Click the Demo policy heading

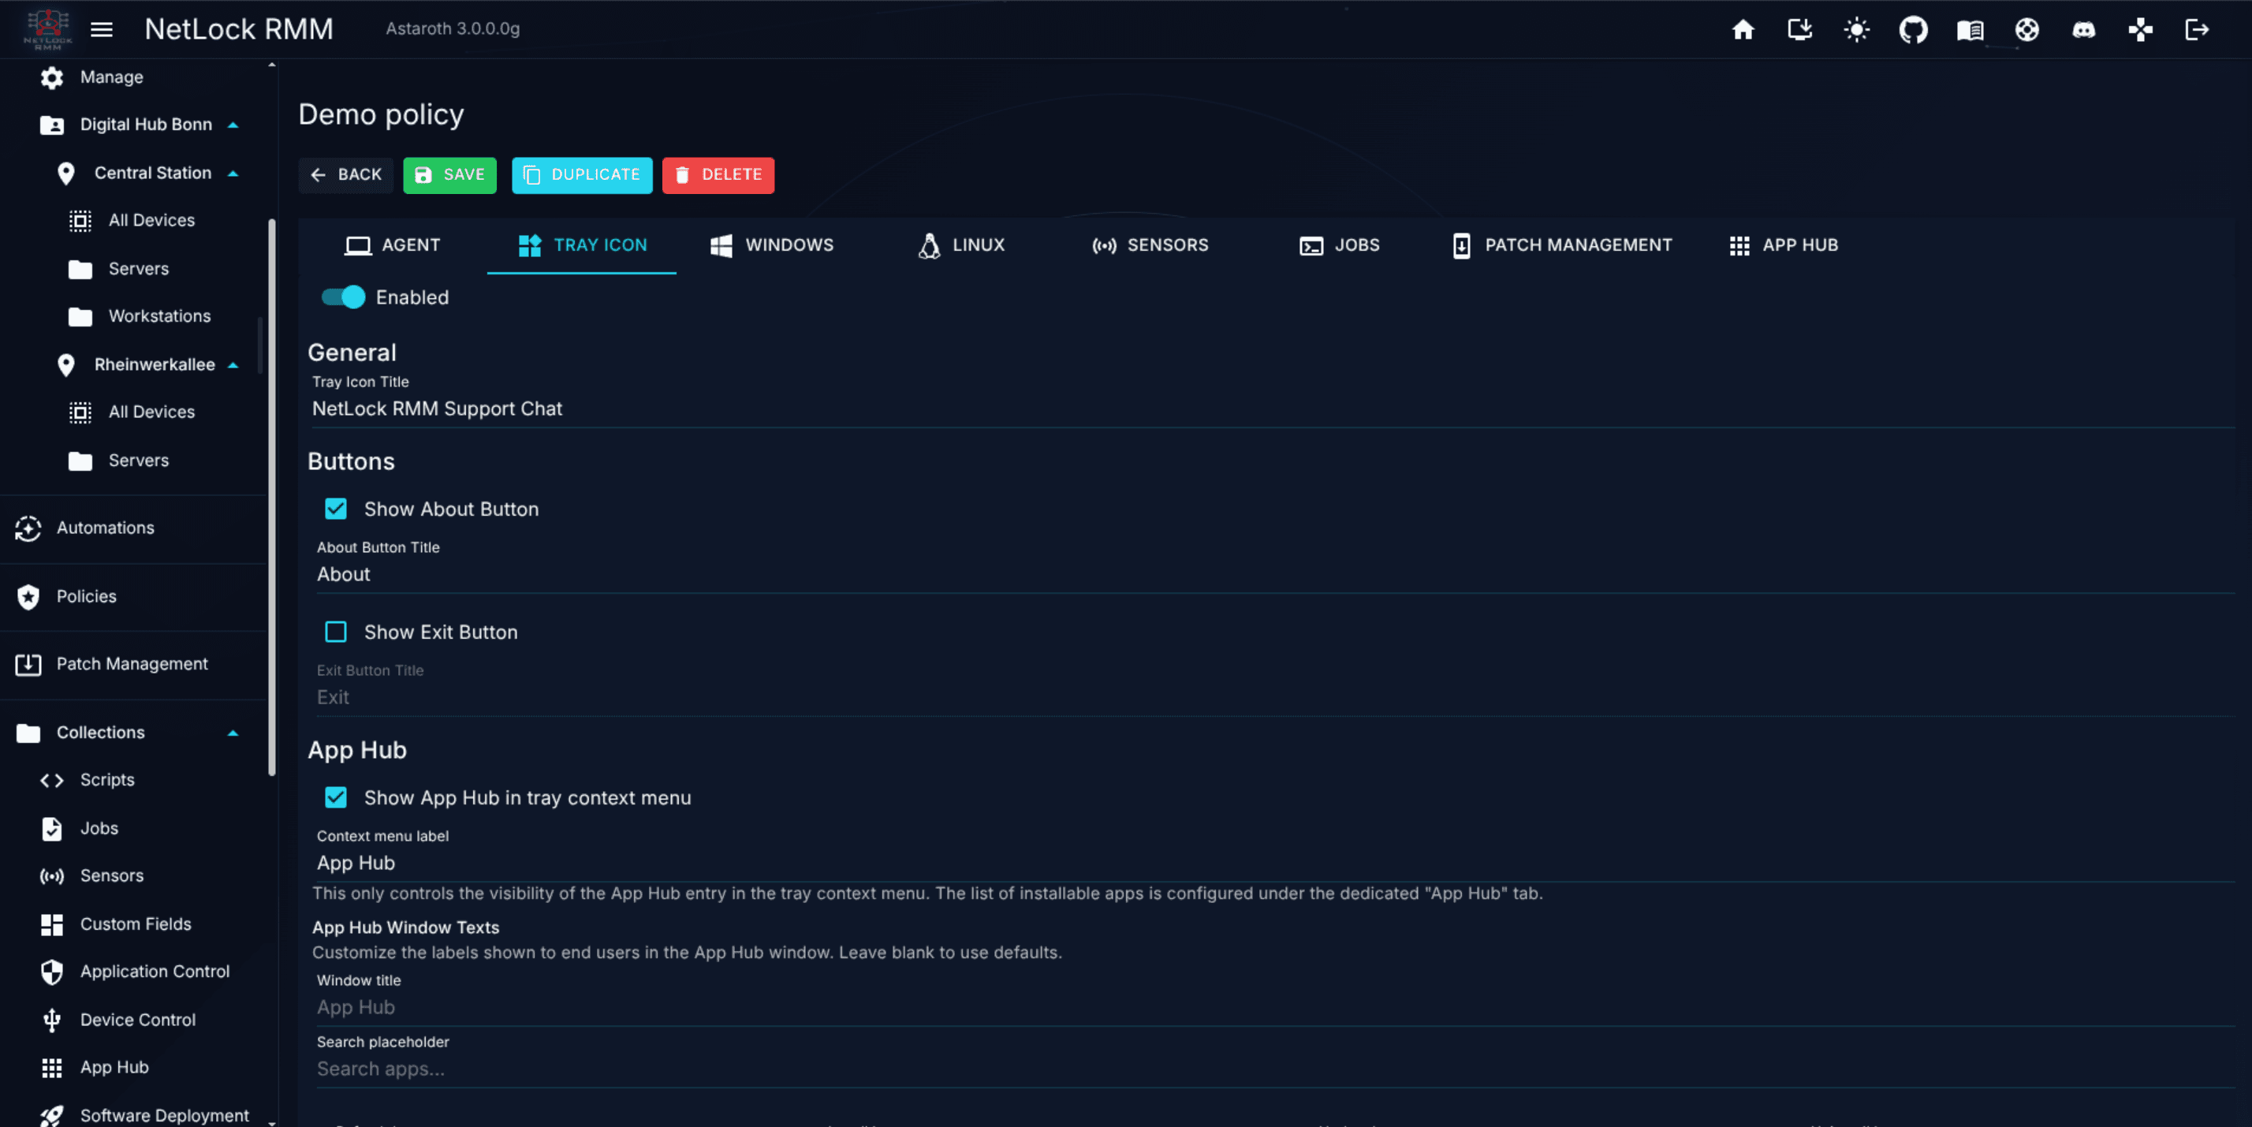pyautogui.click(x=381, y=114)
